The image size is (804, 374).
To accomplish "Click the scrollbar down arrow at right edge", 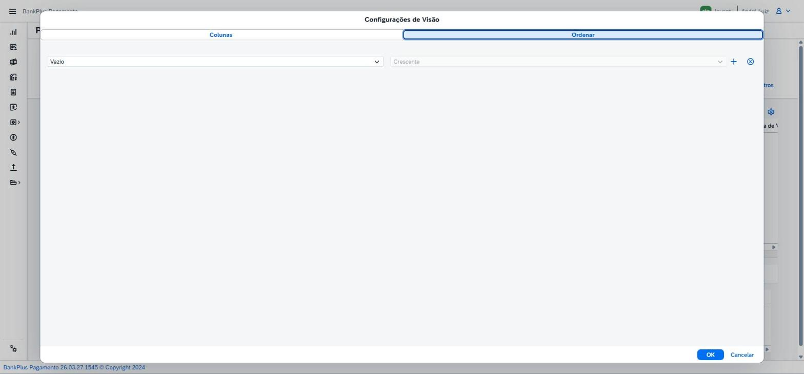I will [x=800, y=357].
